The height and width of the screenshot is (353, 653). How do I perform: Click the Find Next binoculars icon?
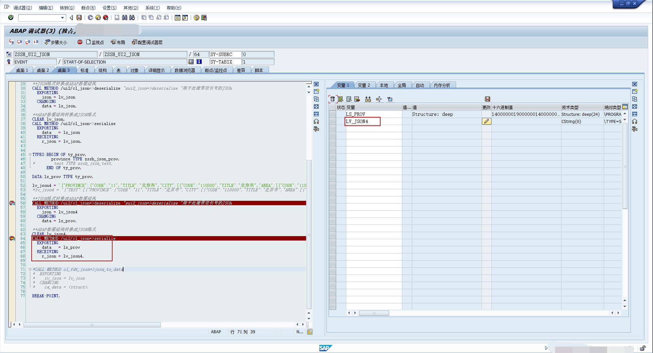132,18
